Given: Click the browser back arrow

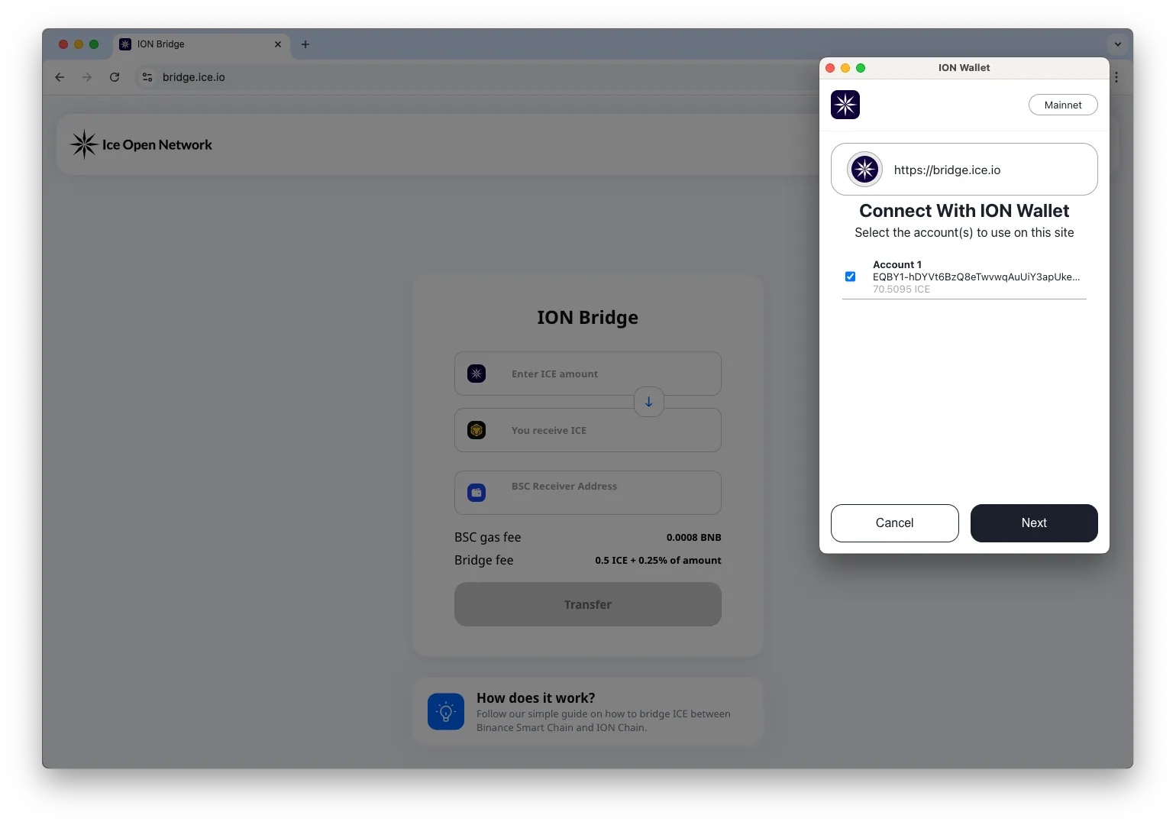Looking at the screenshot, I should pyautogui.click(x=60, y=77).
